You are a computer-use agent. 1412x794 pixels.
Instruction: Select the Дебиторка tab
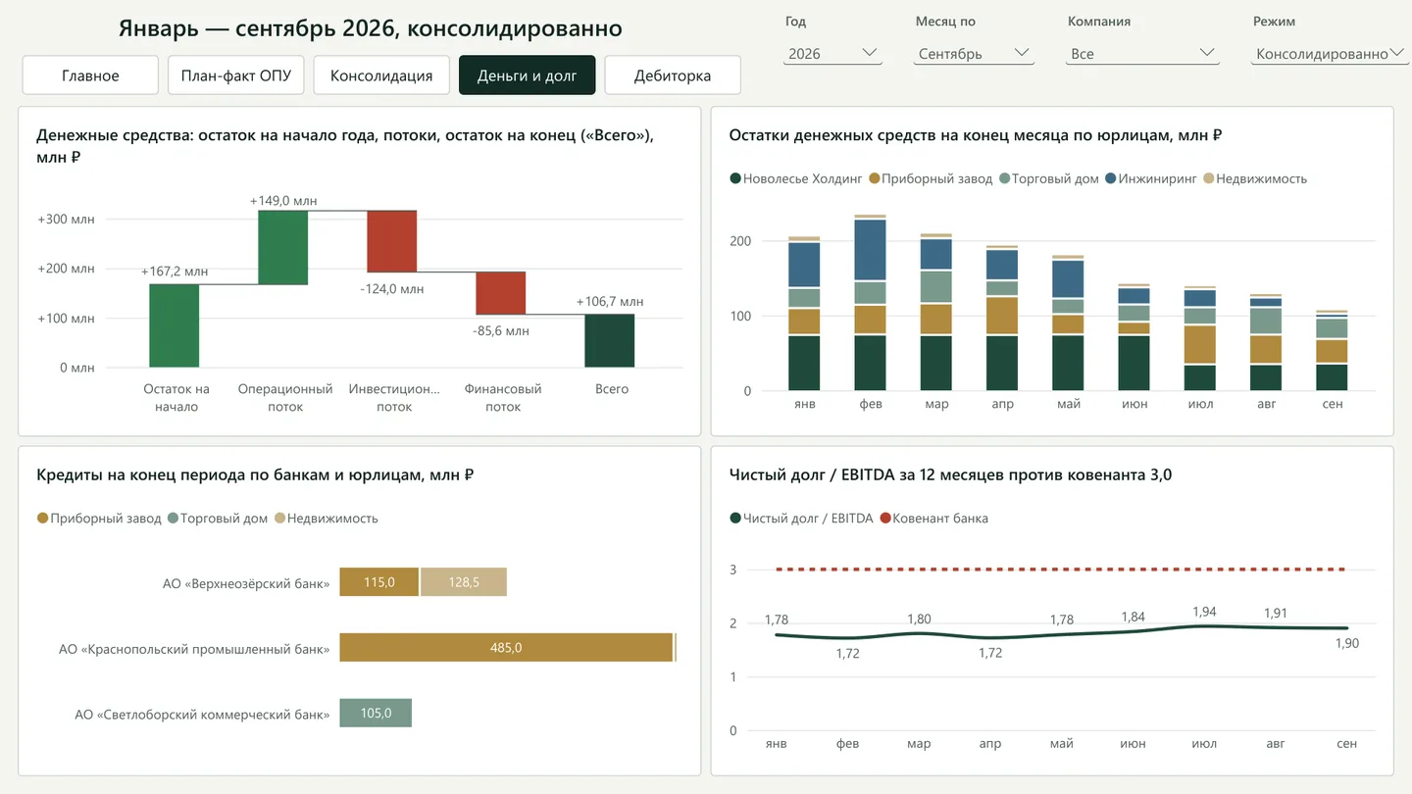click(x=673, y=75)
